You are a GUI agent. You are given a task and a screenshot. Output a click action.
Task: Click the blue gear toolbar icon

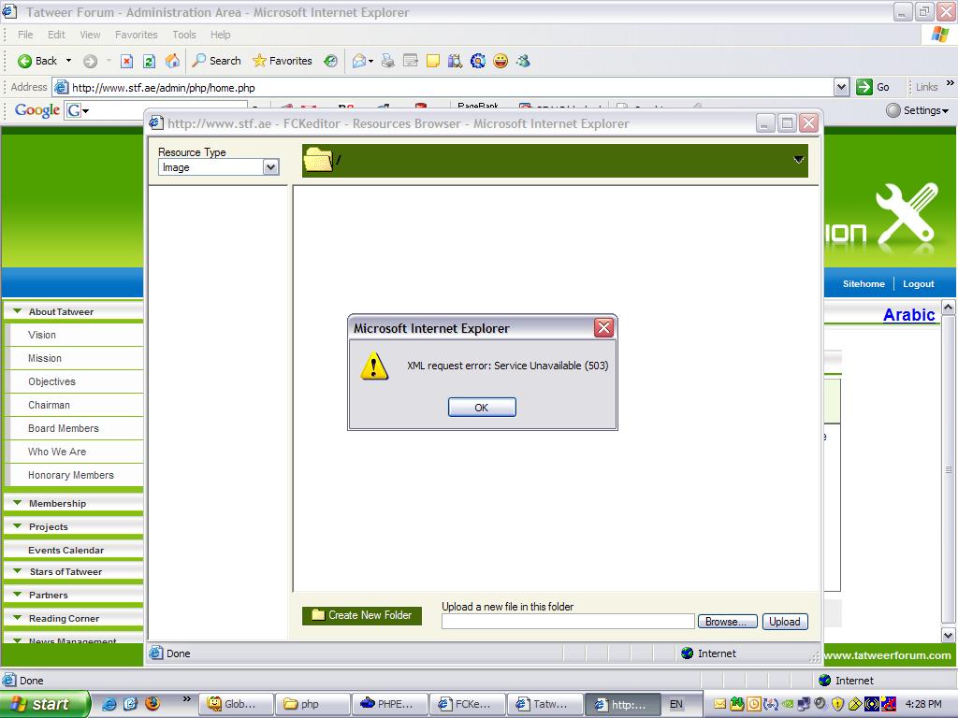point(478,61)
